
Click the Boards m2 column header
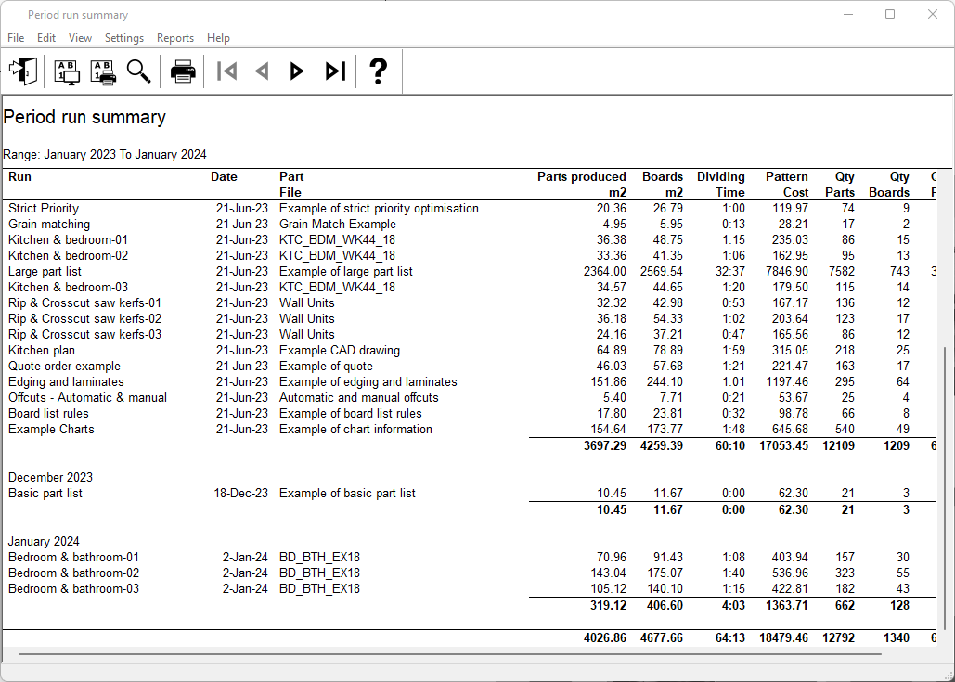point(662,185)
